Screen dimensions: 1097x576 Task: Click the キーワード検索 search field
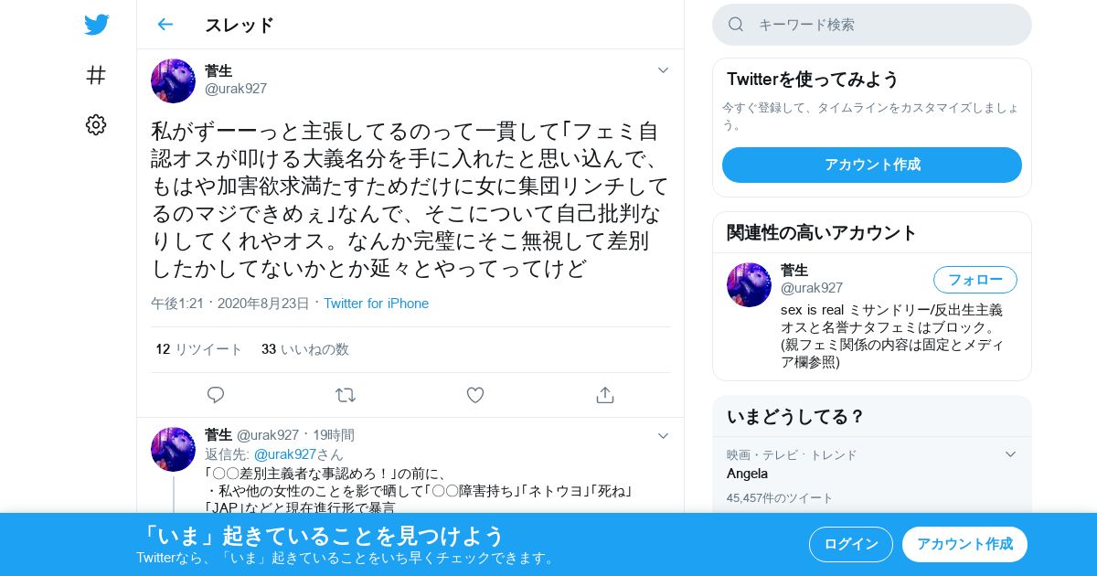point(872,25)
